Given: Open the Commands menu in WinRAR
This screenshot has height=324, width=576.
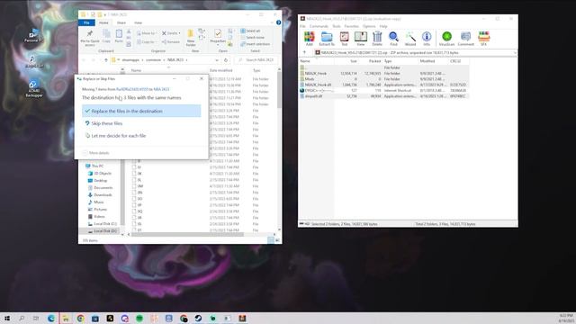Looking at the screenshot, I should pyautogui.click(x=319, y=26).
